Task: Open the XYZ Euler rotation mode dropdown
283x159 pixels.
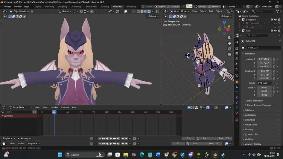Action: (264, 83)
